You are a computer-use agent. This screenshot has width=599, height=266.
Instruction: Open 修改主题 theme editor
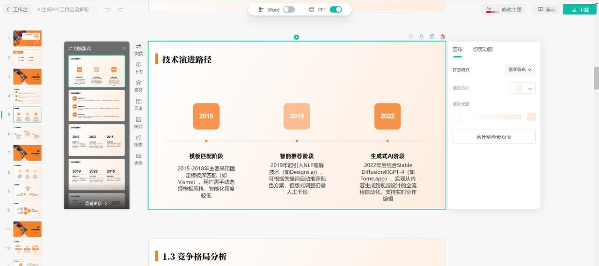pyautogui.click(x=504, y=9)
